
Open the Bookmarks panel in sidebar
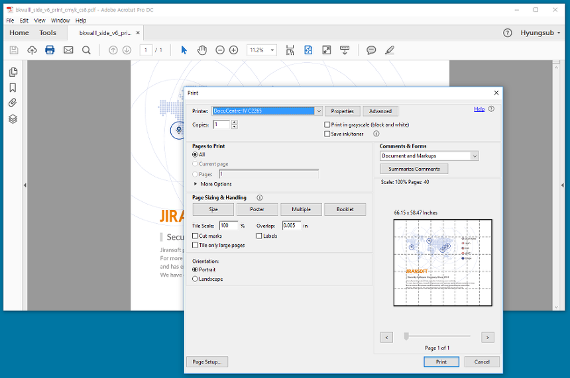(x=13, y=87)
